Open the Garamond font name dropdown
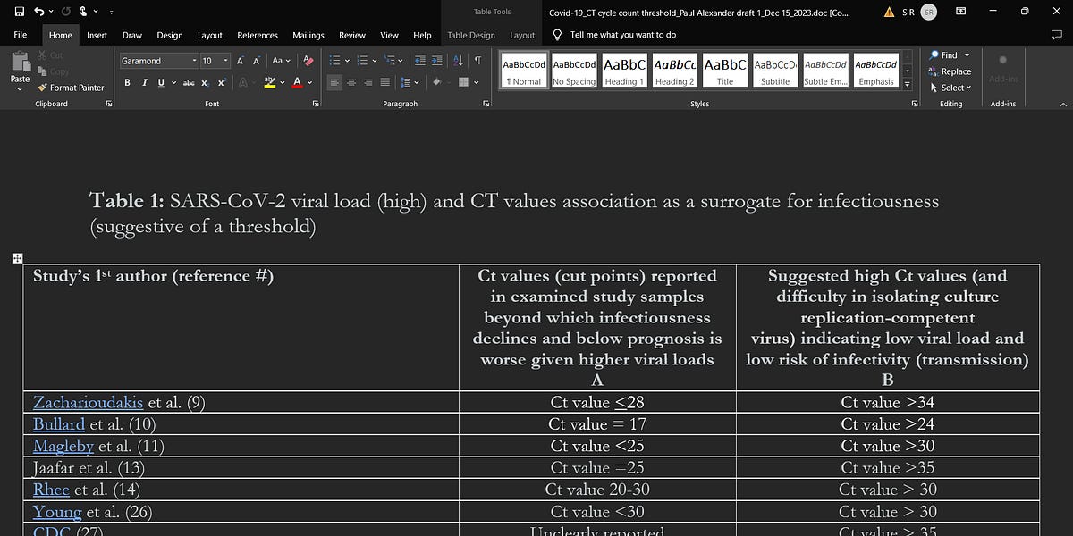 (195, 60)
